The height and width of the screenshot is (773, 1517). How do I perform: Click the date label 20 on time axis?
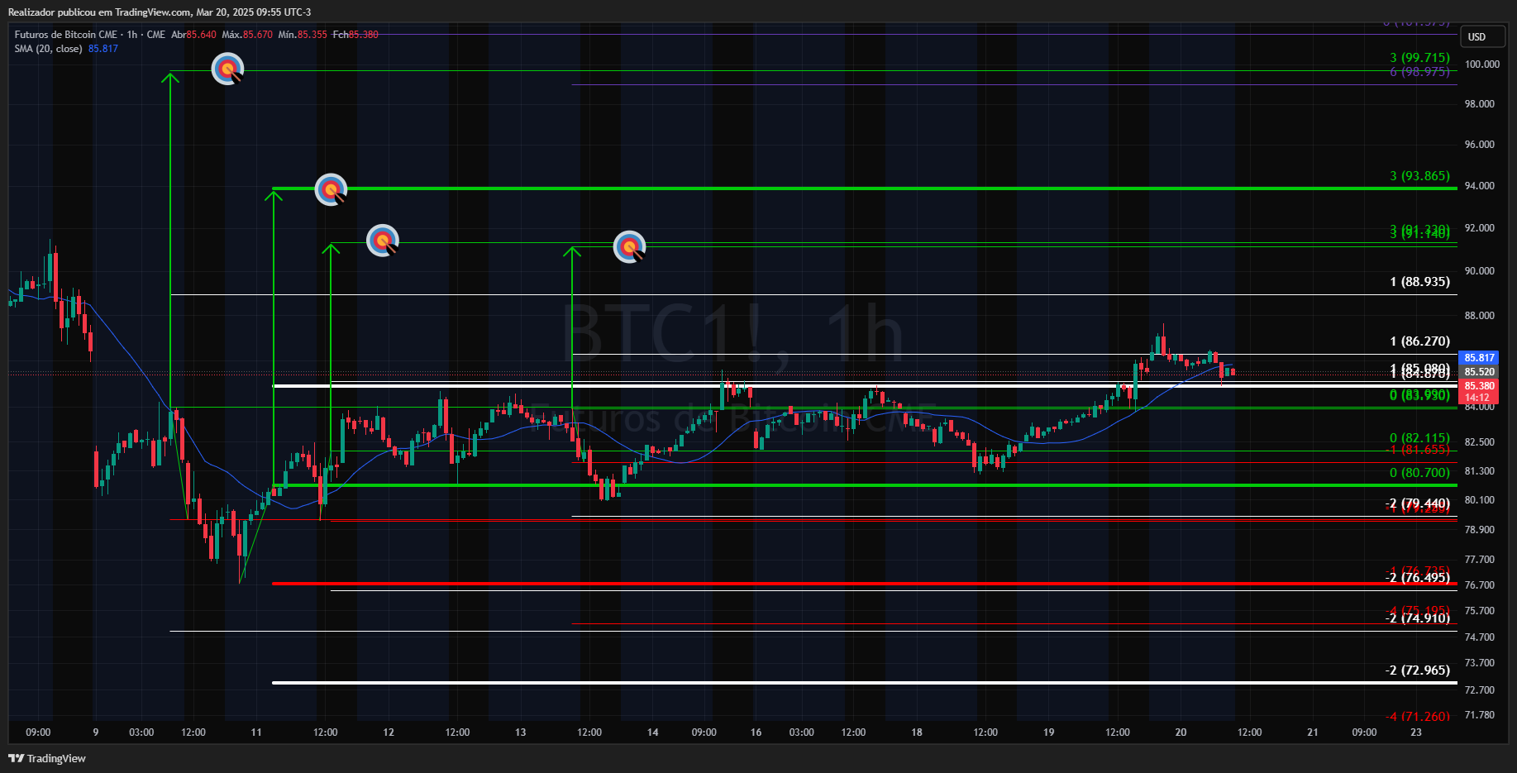click(x=1181, y=732)
